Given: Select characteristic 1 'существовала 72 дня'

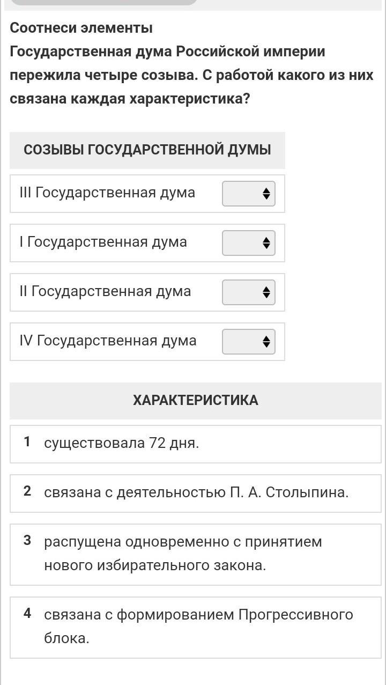Looking at the screenshot, I should pyautogui.click(x=196, y=444).
